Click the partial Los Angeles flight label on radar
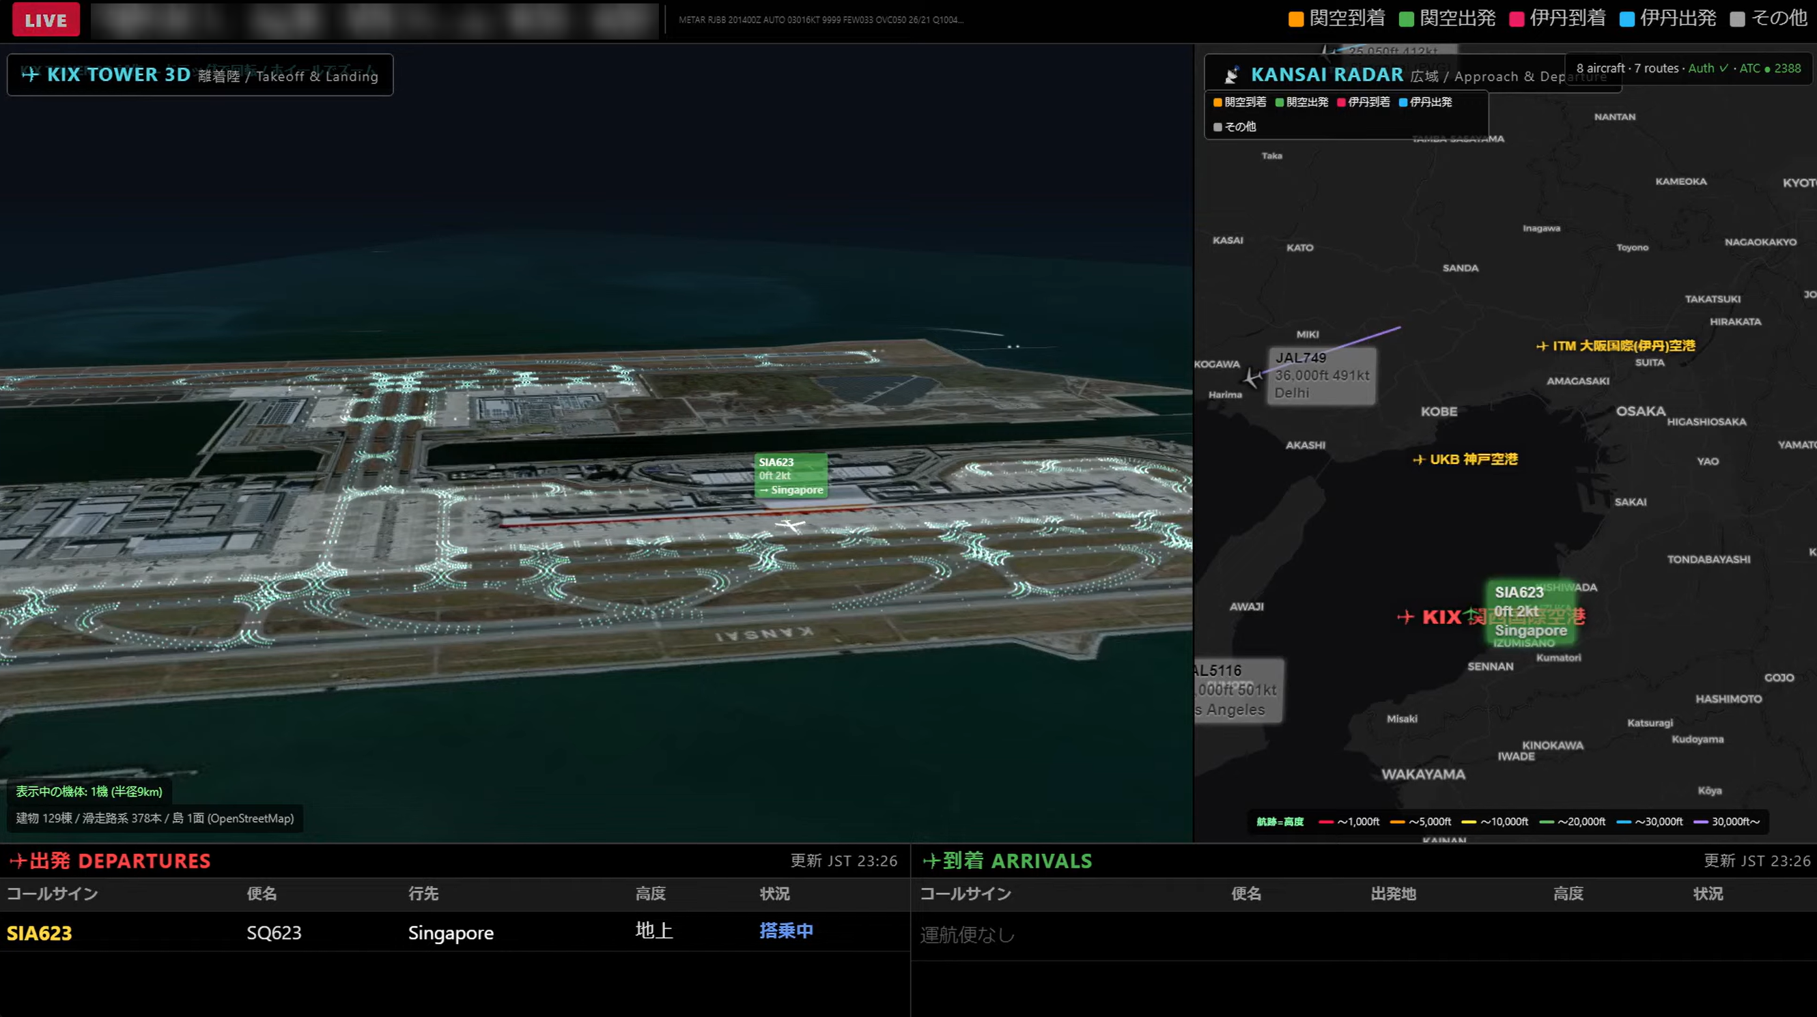Viewport: 1817px width, 1017px height. [1239, 690]
